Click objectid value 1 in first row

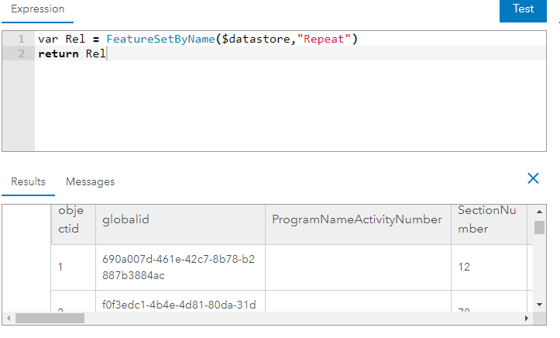point(59,267)
